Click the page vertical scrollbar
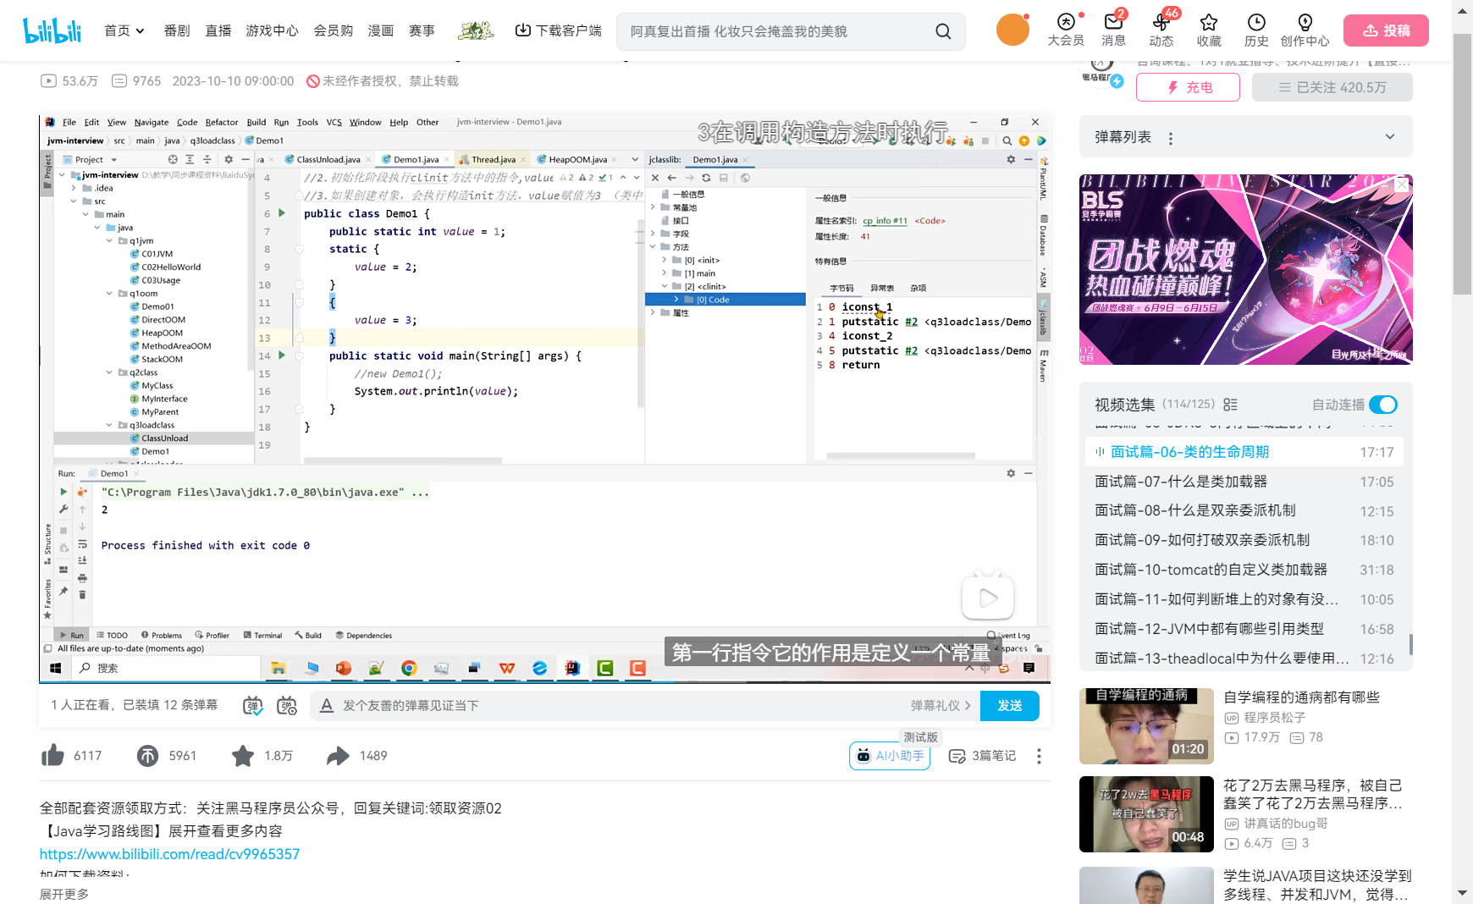This screenshot has height=904, width=1473. click(1462, 164)
